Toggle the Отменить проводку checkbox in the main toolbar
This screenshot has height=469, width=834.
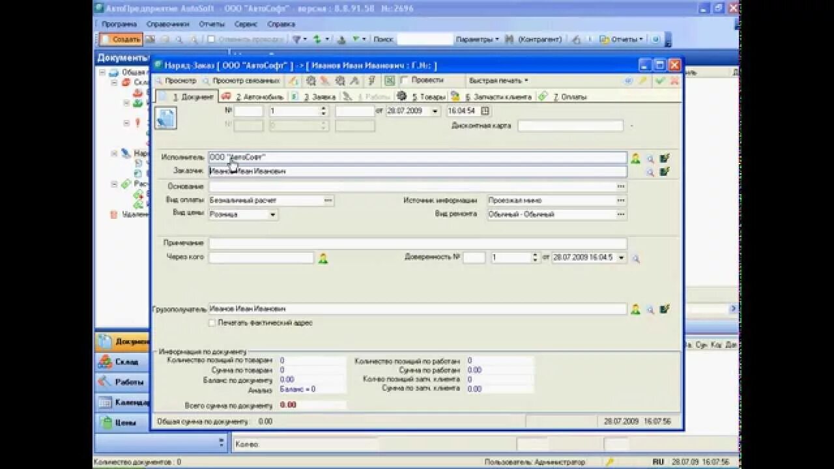211,39
